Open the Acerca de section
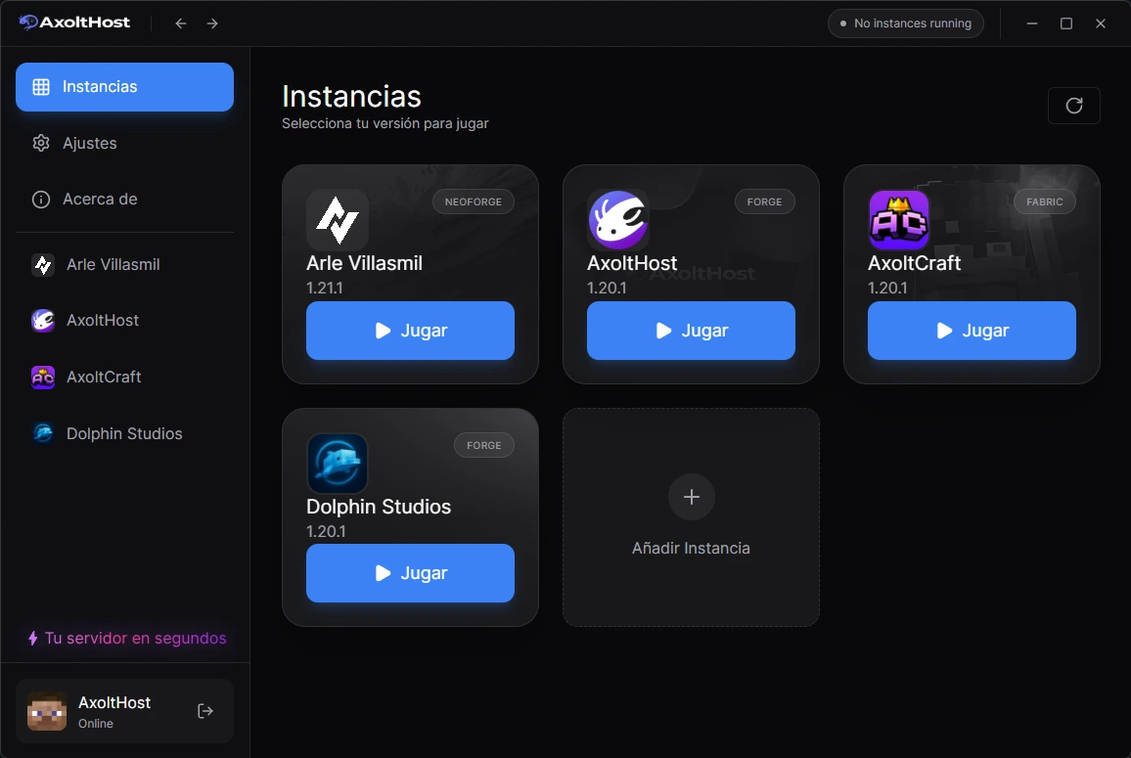Viewport: 1131px width, 758px height. pyautogui.click(x=102, y=199)
